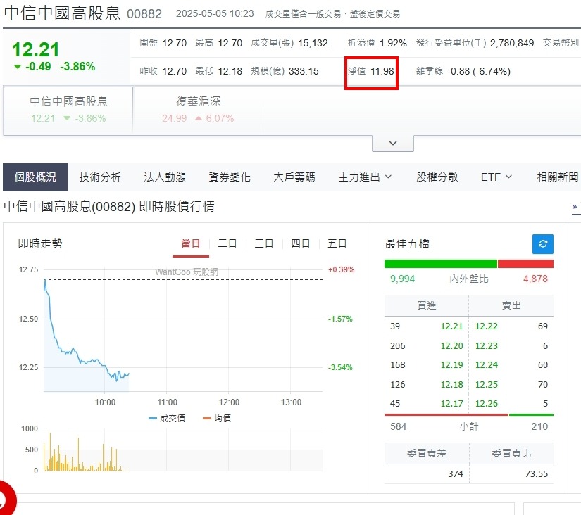Click the 小計 ask total 210
The width and height of the screenshot is (581, 515).
539,426
